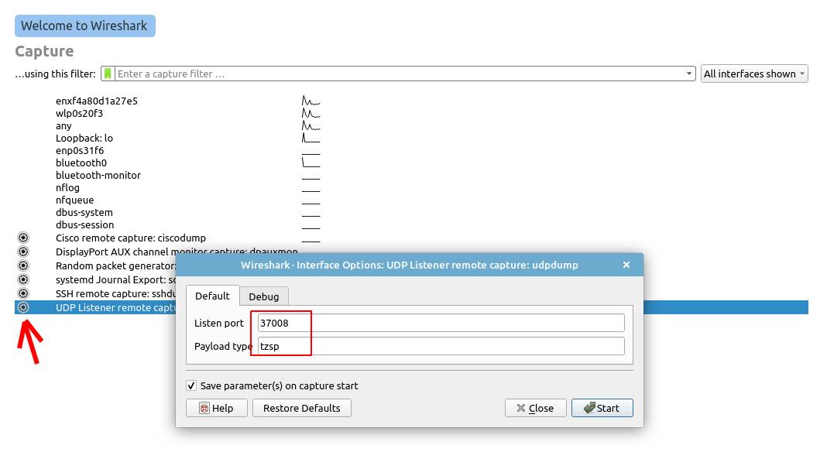Focus the Payload type field
The image size is (827, 476).
pyautogui.click(x=441, y=346)
